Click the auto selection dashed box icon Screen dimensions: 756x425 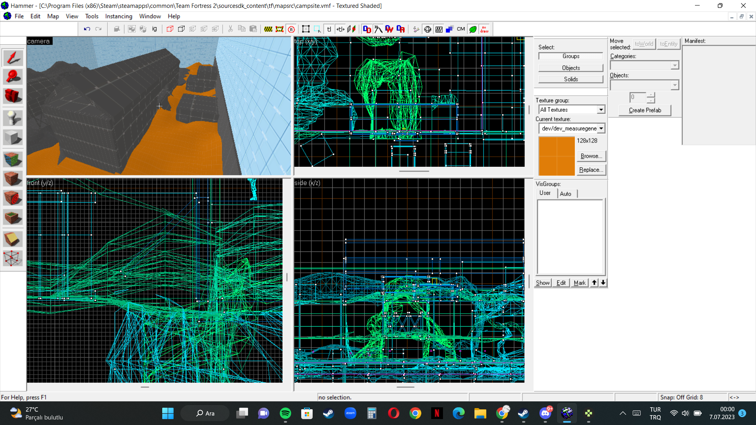click(317, 29)
